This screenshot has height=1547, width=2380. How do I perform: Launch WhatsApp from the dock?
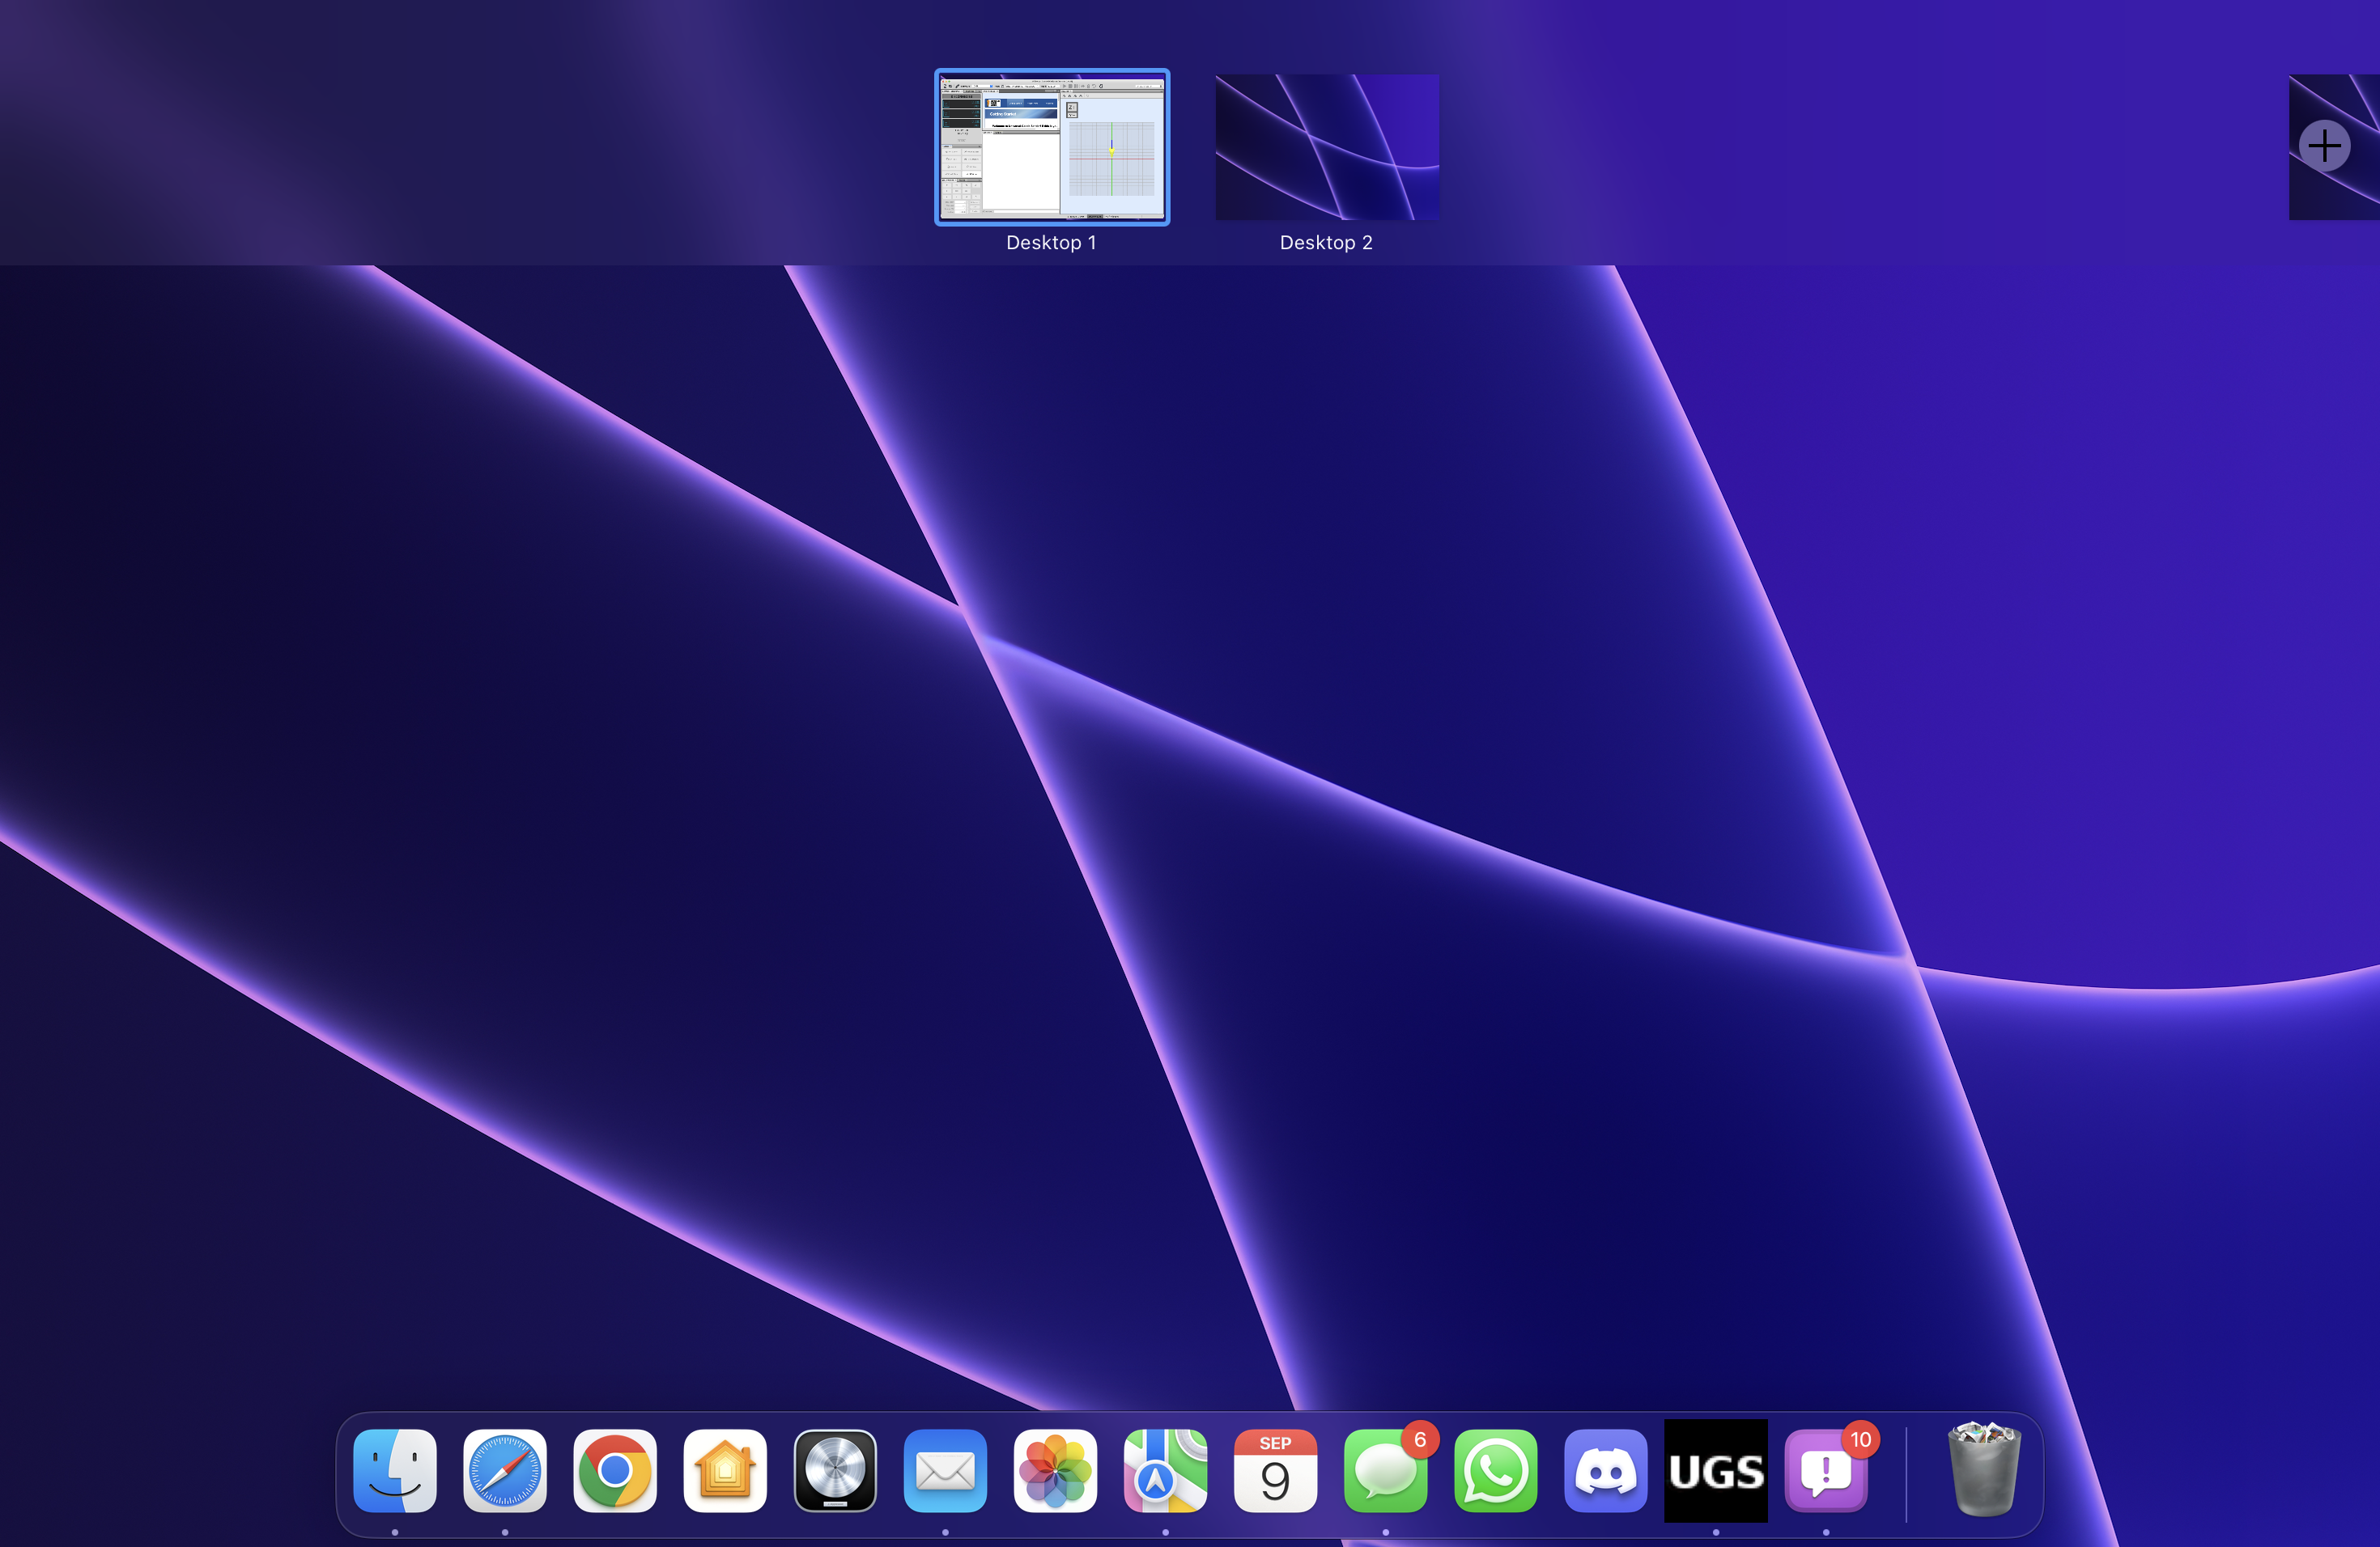point(1495,1471)
